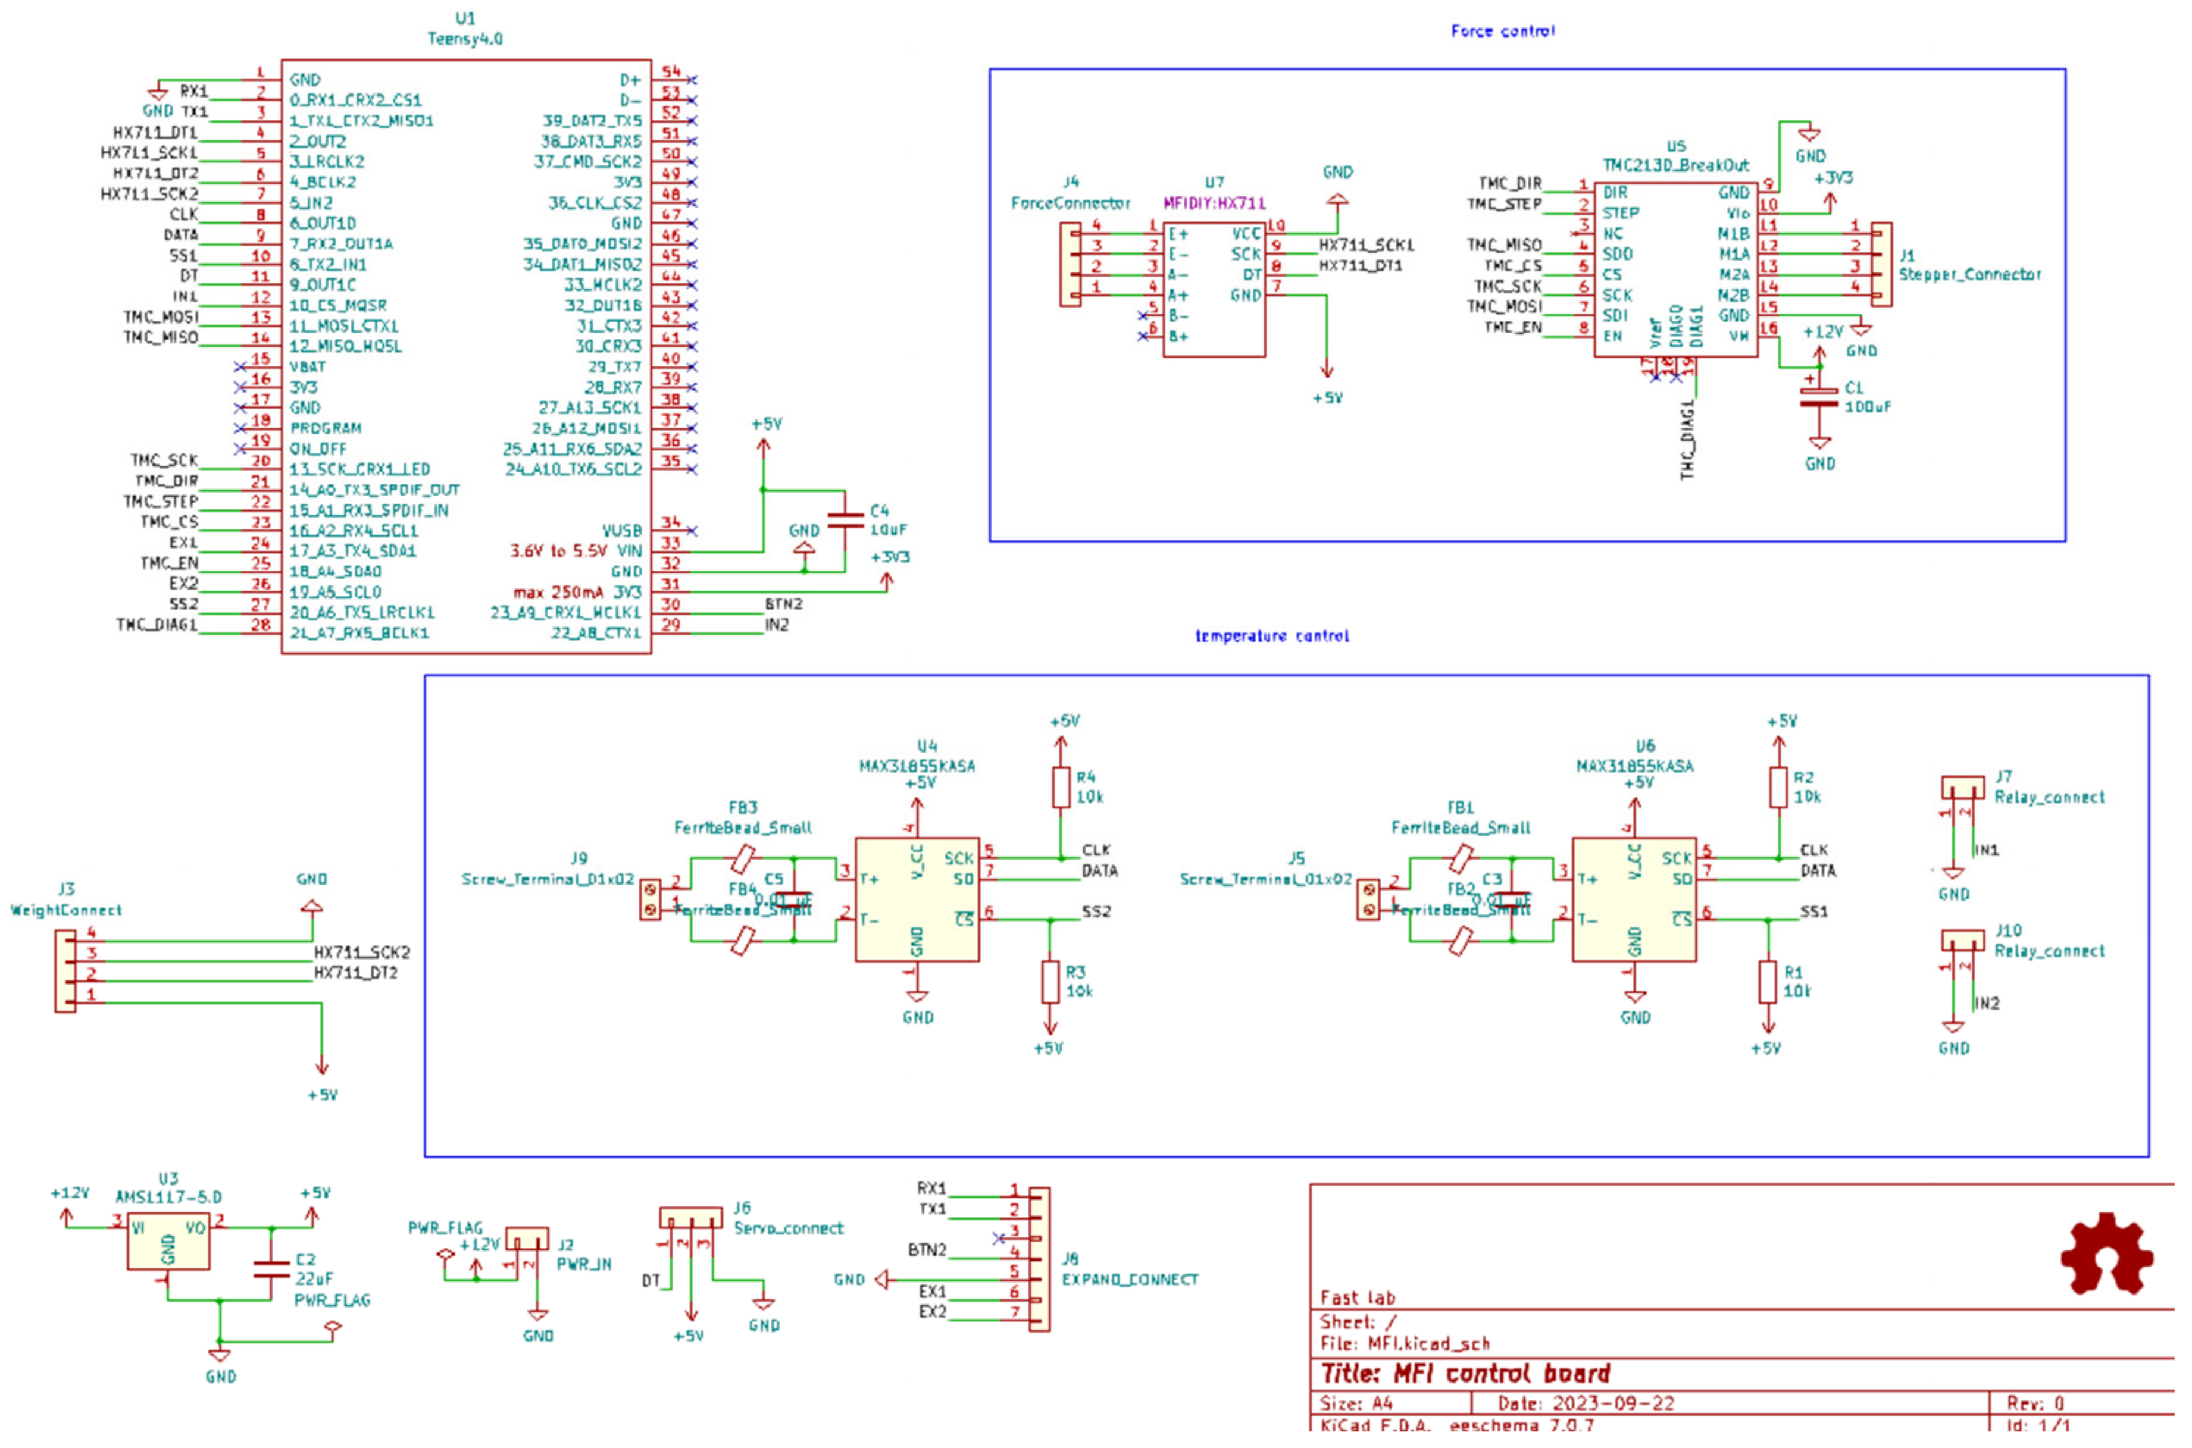
Task: Select the C1 100uF capacitor symbol
Action: coord(1819,398)
